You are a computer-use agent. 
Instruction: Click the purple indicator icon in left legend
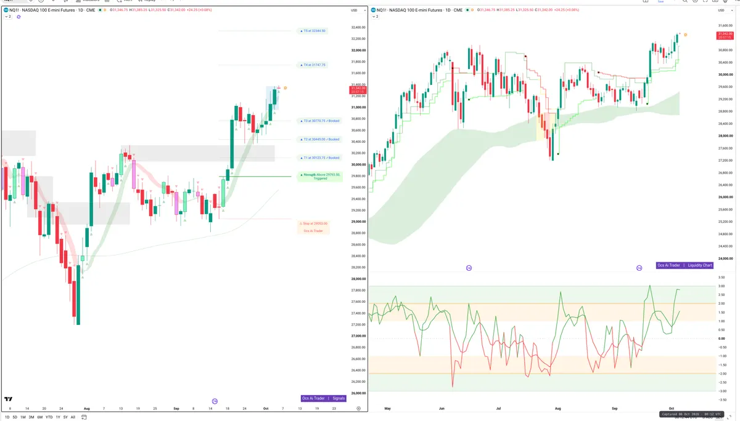(18, 17)
